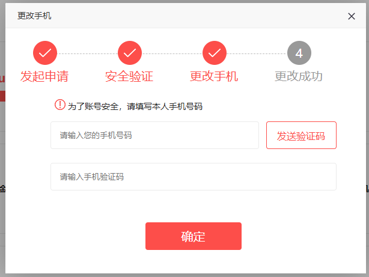This screenshot has height=277, width=369.
Task: Select the 更改成功 step label
Action: [x=299, y=76]
